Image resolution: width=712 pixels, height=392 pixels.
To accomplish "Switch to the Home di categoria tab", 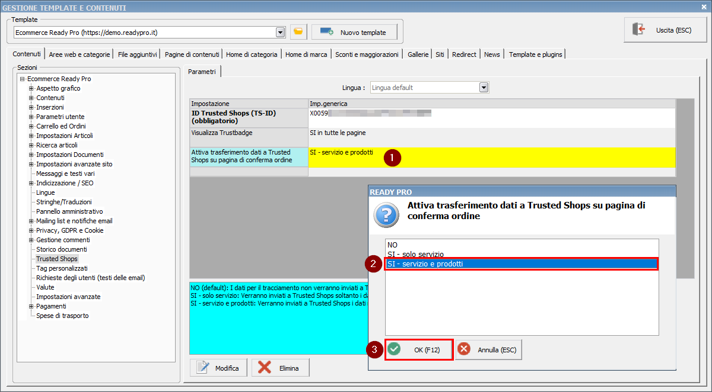I will click(252, 54).
